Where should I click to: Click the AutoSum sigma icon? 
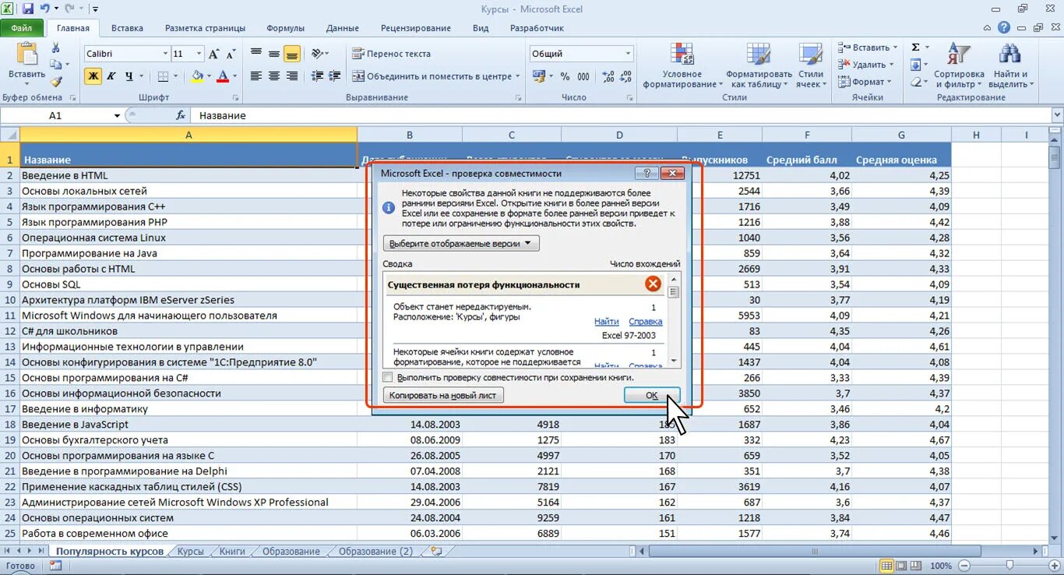click(916, 48)
